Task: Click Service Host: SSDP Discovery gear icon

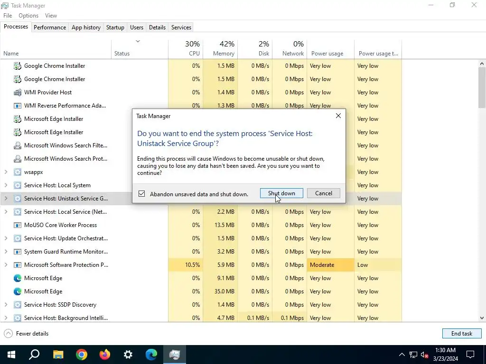Action: (x=18, y=305)
